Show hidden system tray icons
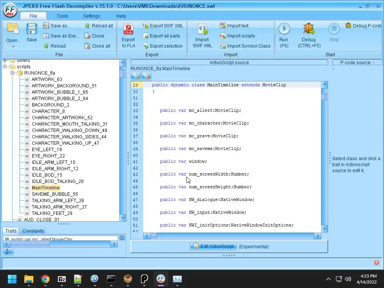384x288 pixels. [328, 279]
